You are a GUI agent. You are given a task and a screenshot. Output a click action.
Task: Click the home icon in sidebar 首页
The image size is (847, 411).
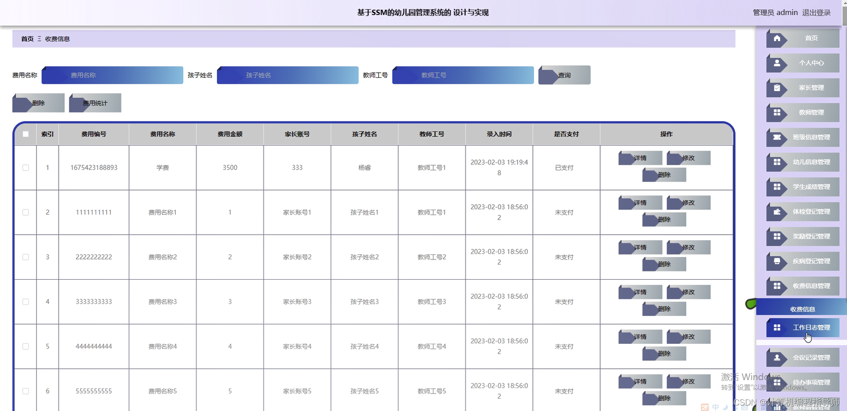click(x=777, y=38)
